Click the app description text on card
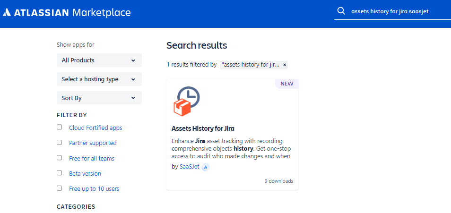 tap(231, 149)
